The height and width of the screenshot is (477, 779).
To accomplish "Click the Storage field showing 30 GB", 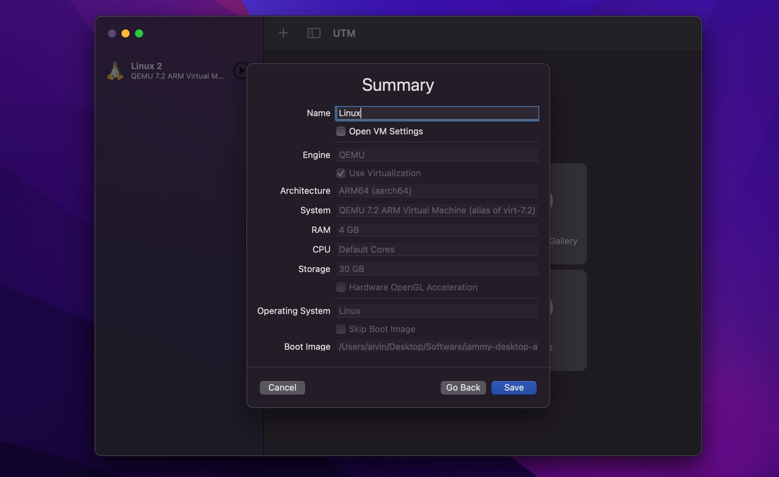I will 437,269.
